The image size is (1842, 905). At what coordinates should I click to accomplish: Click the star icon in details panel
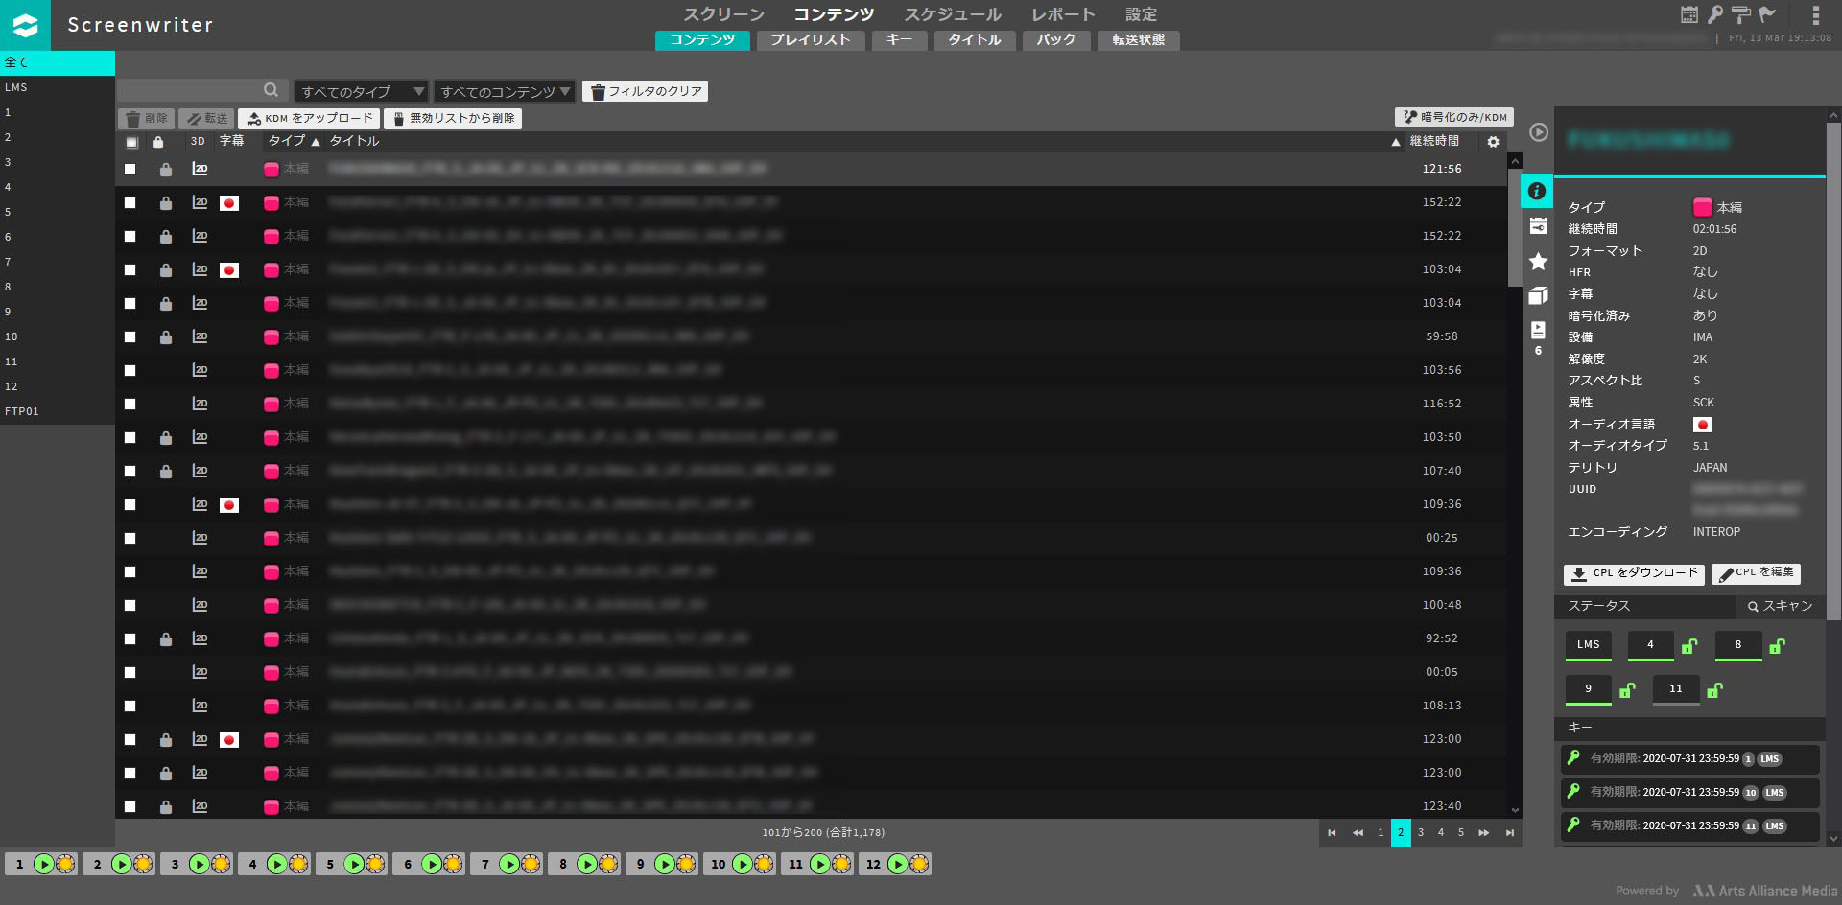(1538, 261)
